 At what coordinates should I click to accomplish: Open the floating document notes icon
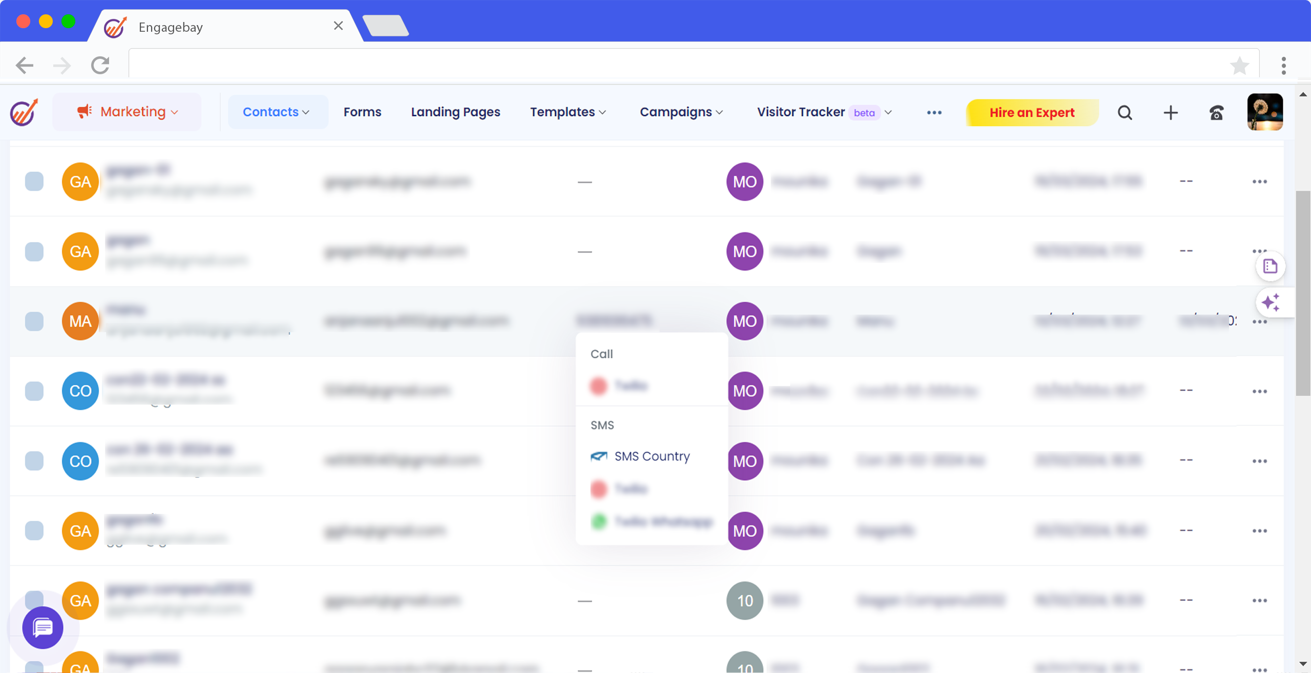pos(1270,266)
